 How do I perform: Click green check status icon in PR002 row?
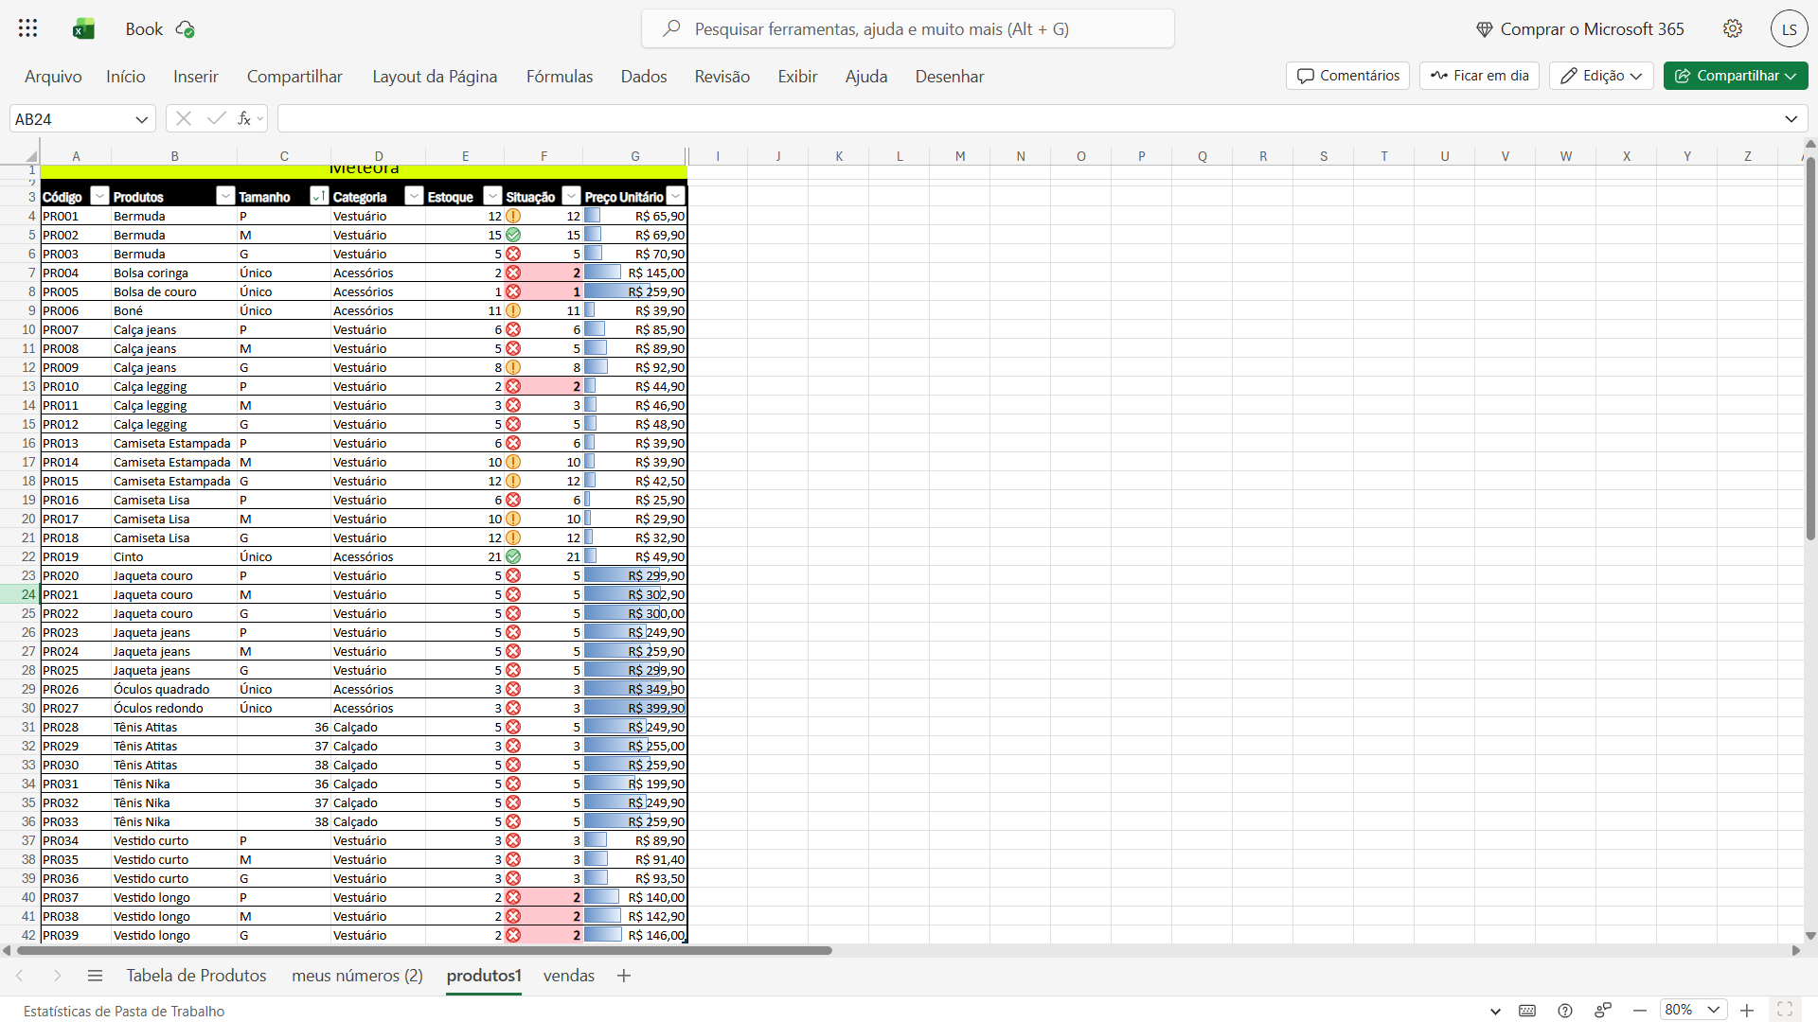coord(513,235)
